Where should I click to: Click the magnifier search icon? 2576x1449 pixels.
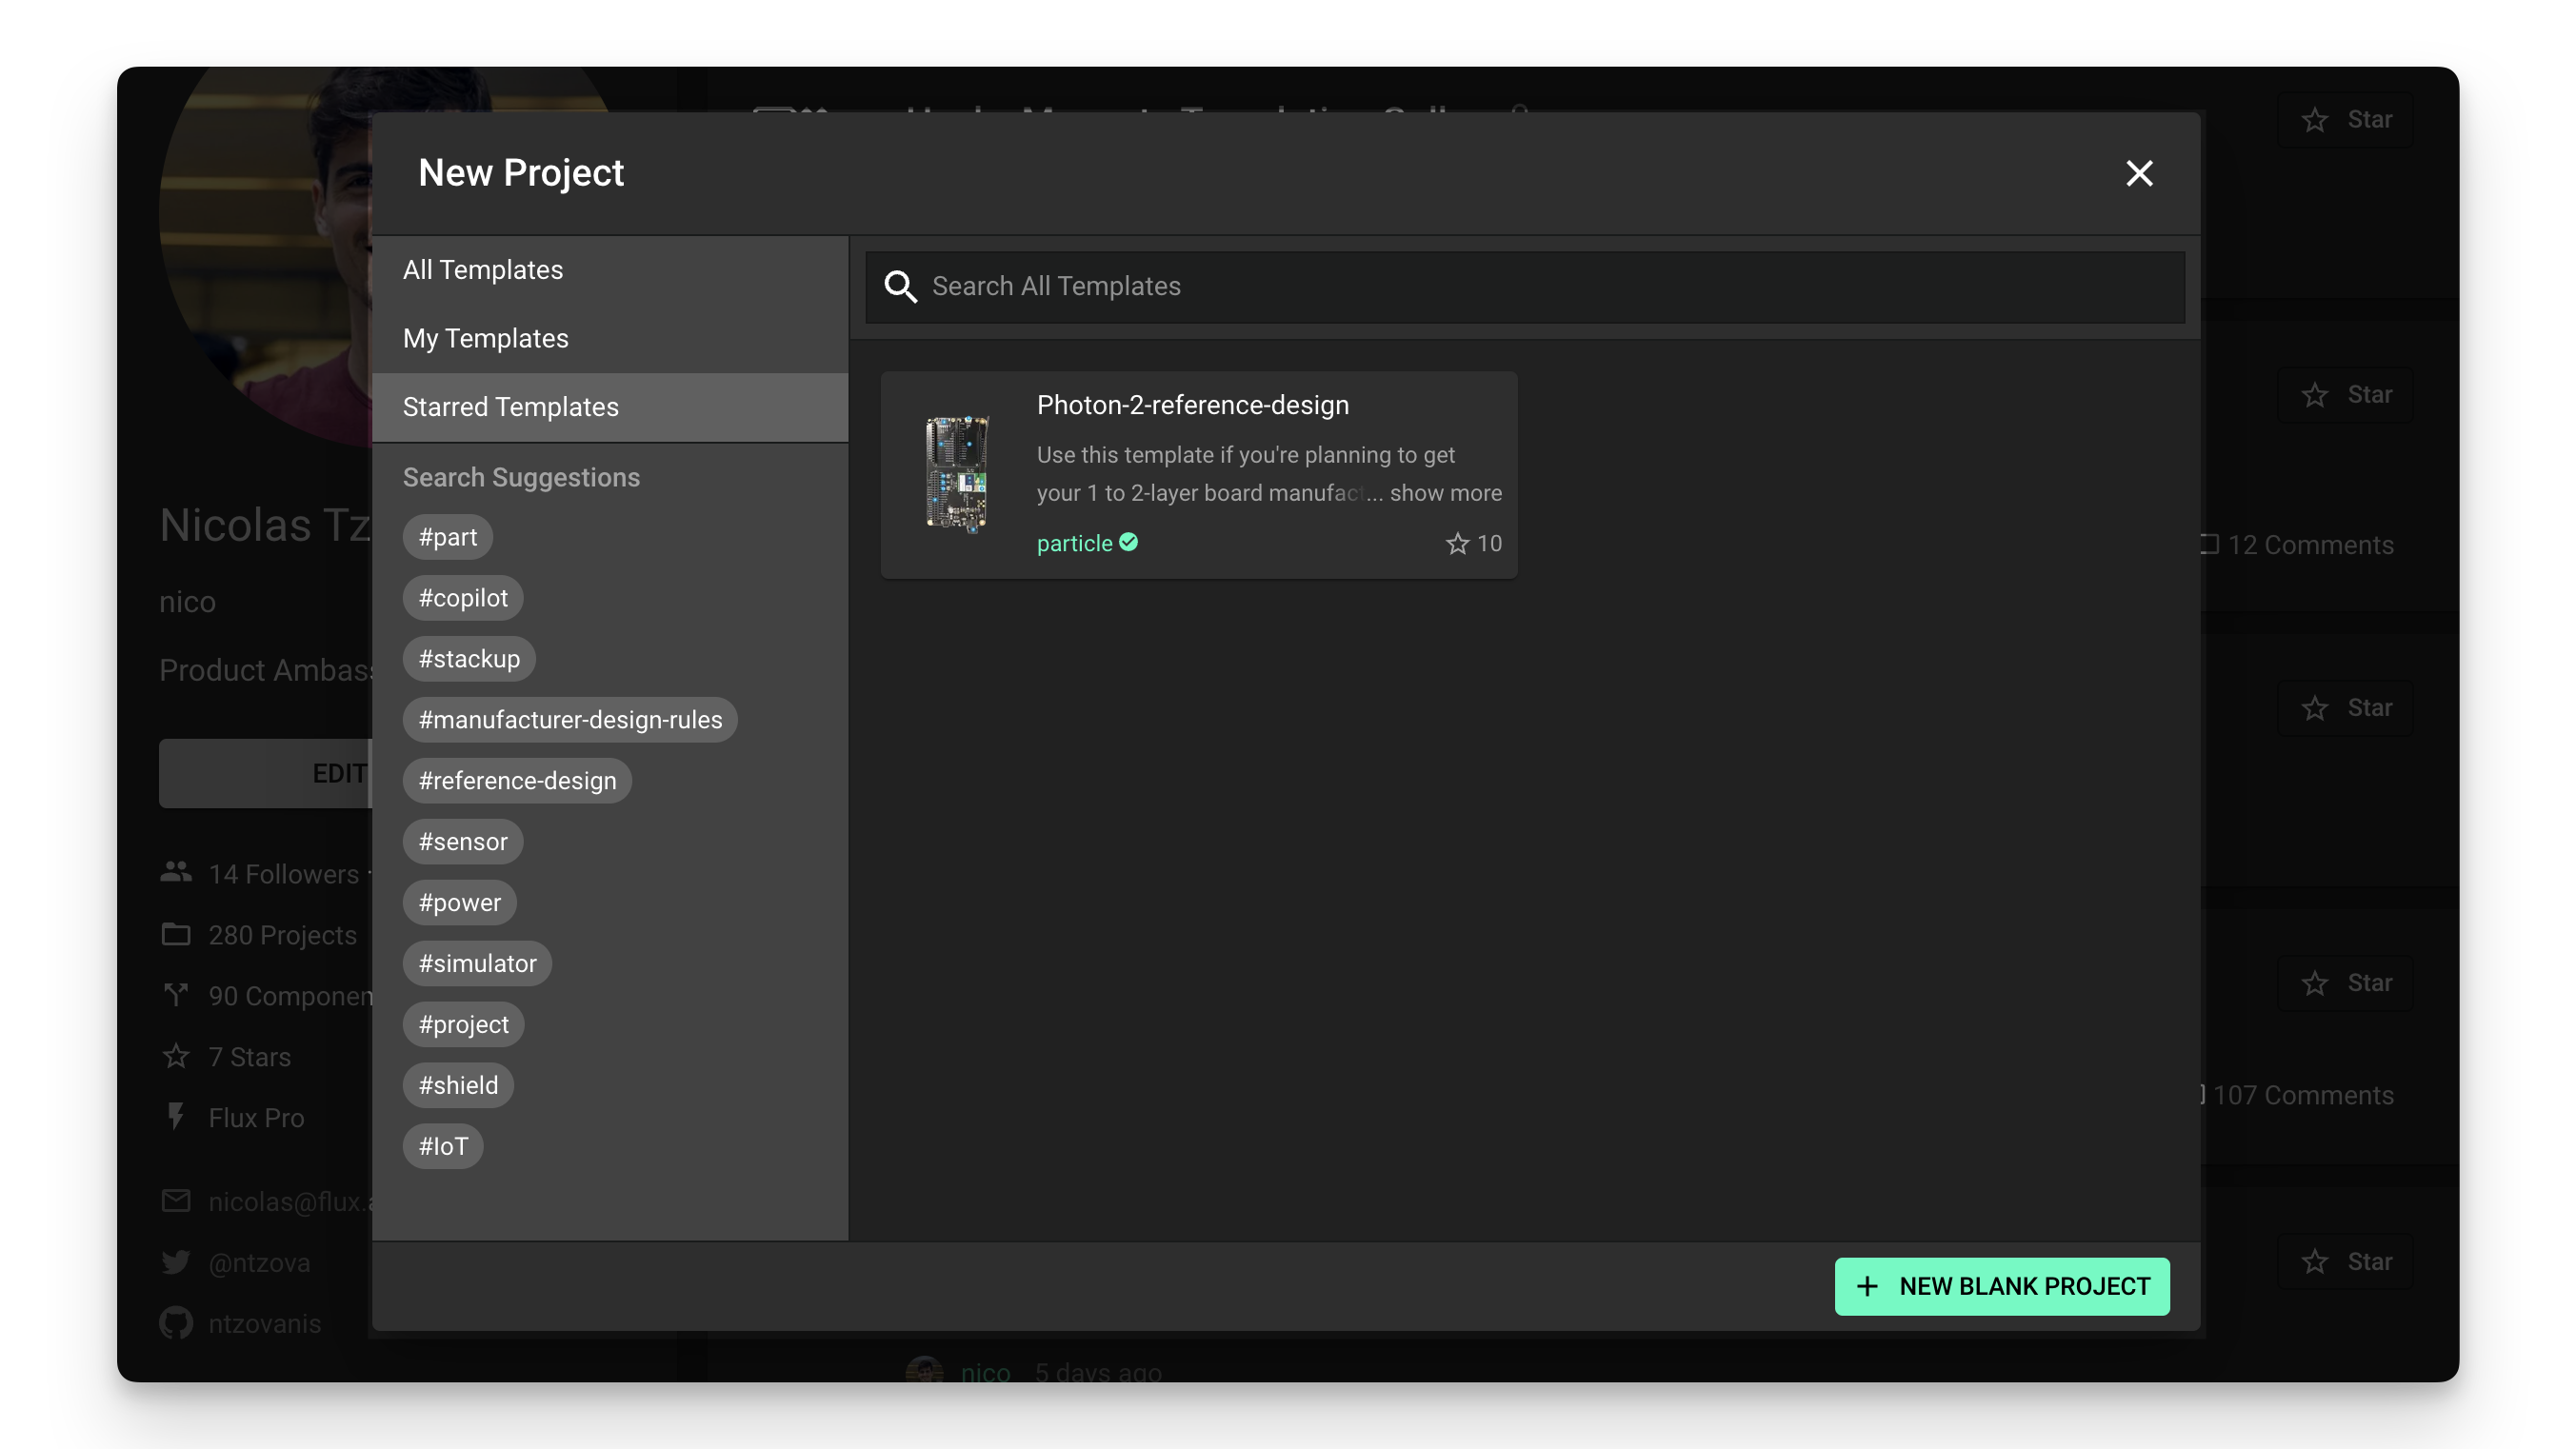coord(900,287)
